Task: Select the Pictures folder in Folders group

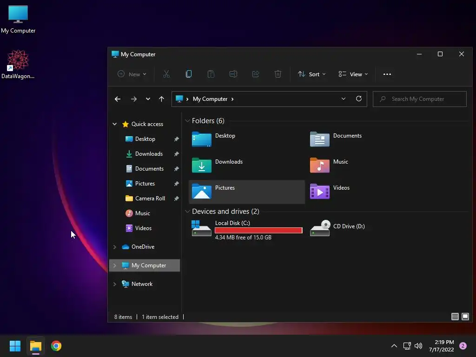Action: click(x=246, y=192)
